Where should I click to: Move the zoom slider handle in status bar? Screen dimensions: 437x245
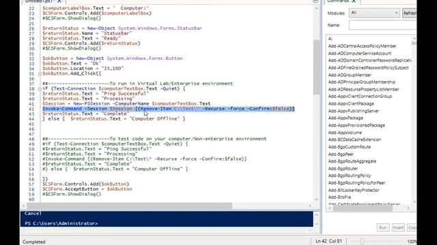(x=362, y=242)
